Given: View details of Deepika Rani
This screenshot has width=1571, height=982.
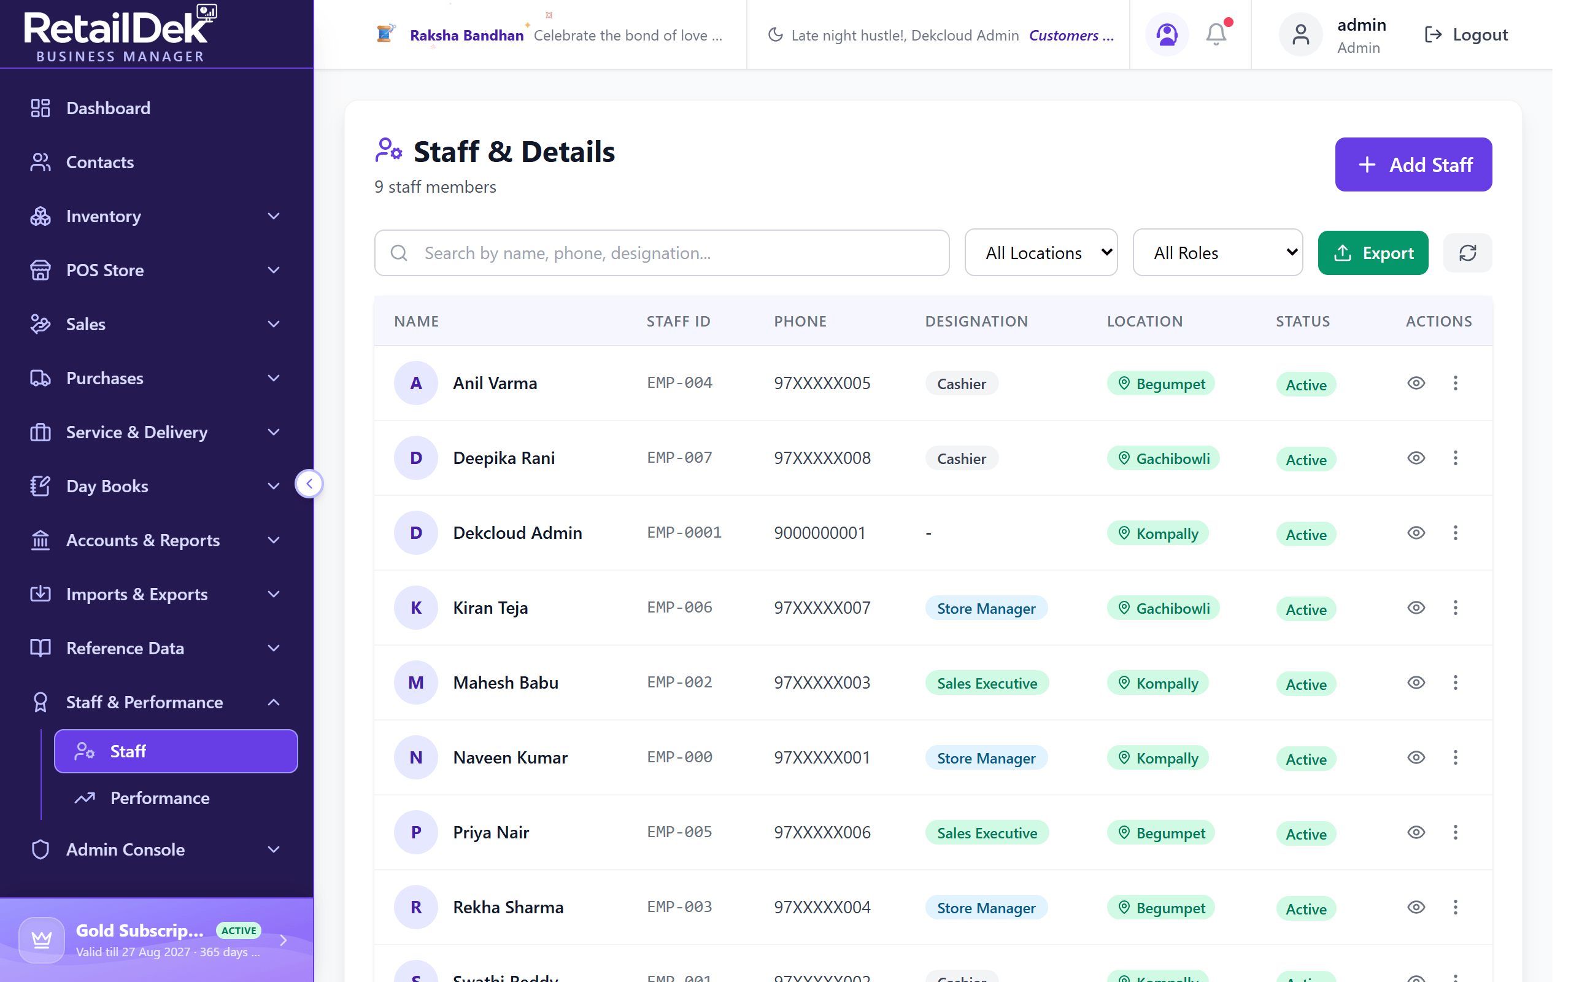Looking at the screenshot, I should pos(1416,458).
